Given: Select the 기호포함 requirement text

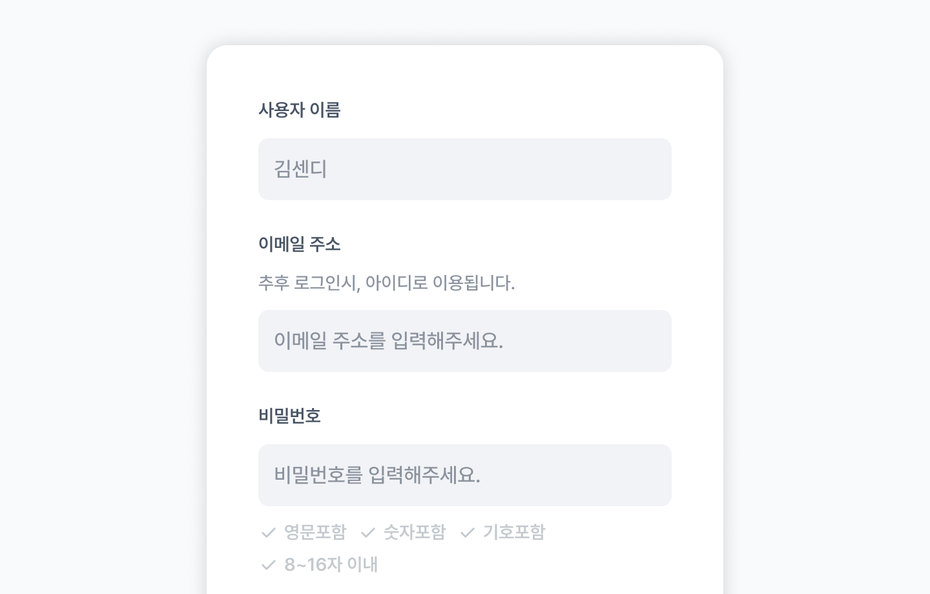Looking at the screenshot, I should point(514,532).
